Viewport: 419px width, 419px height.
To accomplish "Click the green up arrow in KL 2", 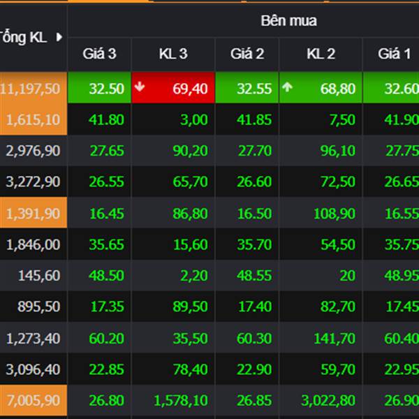I will coord(287,88).
